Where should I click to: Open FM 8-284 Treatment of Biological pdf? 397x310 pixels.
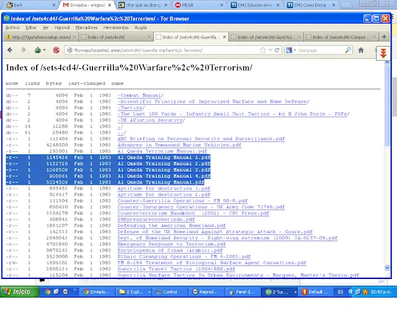212,263
